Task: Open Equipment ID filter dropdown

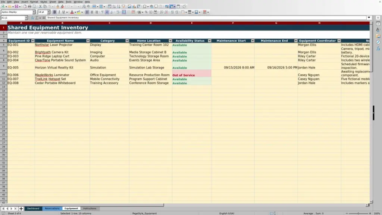Action: click(x=33, y=41)
